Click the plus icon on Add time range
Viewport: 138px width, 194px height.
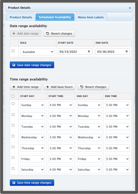click(14, 87)
